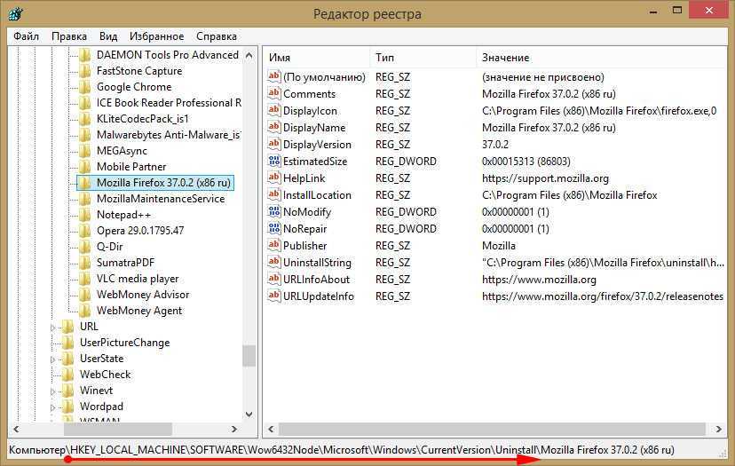This screenshot has width=735, height=466.
Task: Sort values by the Имя column header
Action: pyautogui.click(x=316, y=57)
